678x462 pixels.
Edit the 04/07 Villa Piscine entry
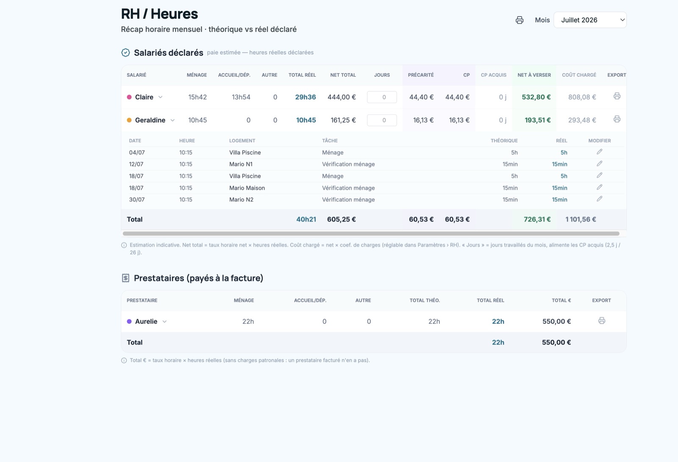click(x=600, y=152)
